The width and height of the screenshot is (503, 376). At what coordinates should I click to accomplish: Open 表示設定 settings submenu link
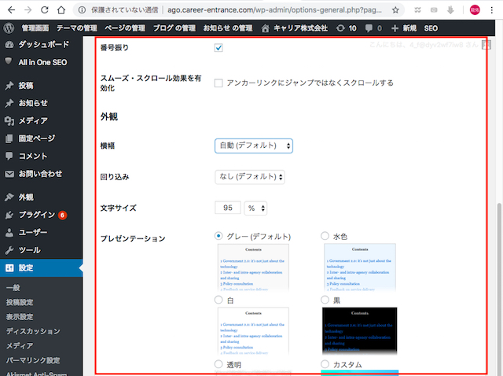click(20, 316)
